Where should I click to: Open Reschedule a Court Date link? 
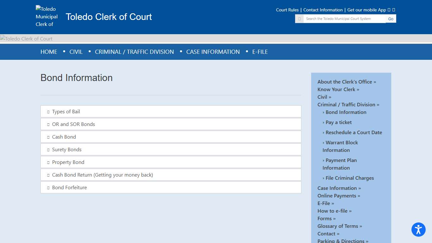[x=354, y=133]
